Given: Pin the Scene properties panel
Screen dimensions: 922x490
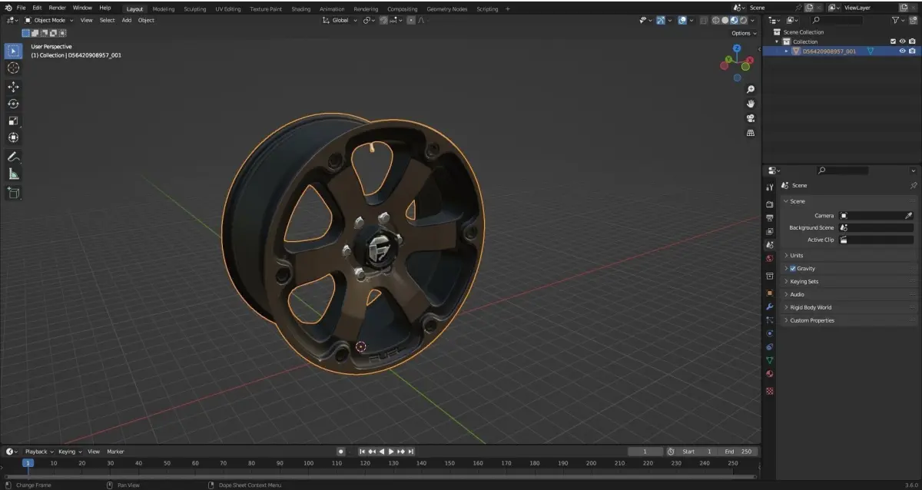Looking at the screenshot, I should coord(914,185).
